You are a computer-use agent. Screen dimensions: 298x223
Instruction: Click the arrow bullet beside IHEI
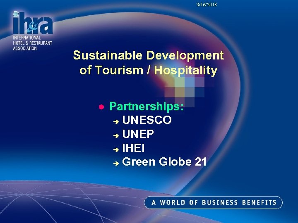116,150
